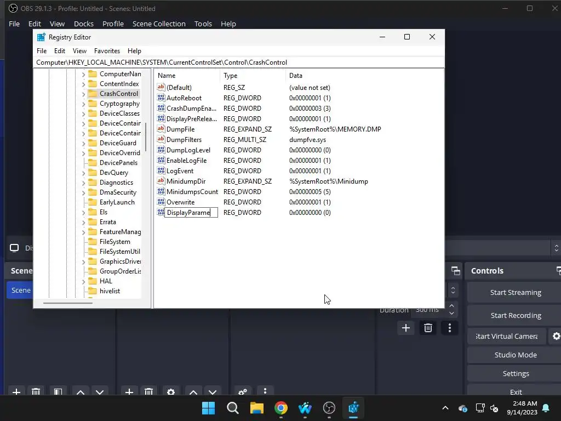The image size is (561, 421).
Task: Select the DevQuery tree key
Action: pyautogui.click(x=114, y=173)
